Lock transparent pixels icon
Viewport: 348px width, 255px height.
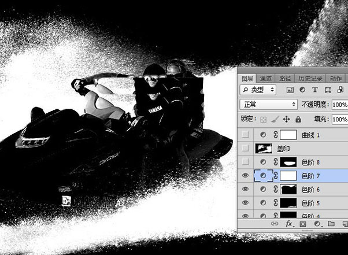264,120
